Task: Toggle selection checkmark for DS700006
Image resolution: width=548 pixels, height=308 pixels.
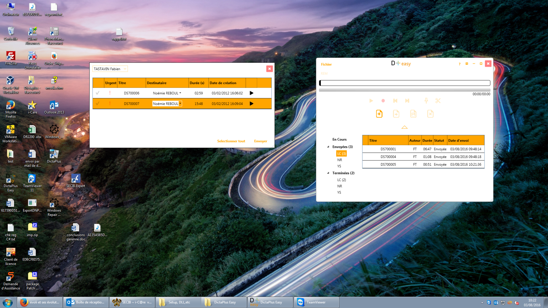Action: pyautogui.click(x=98, y=93)
